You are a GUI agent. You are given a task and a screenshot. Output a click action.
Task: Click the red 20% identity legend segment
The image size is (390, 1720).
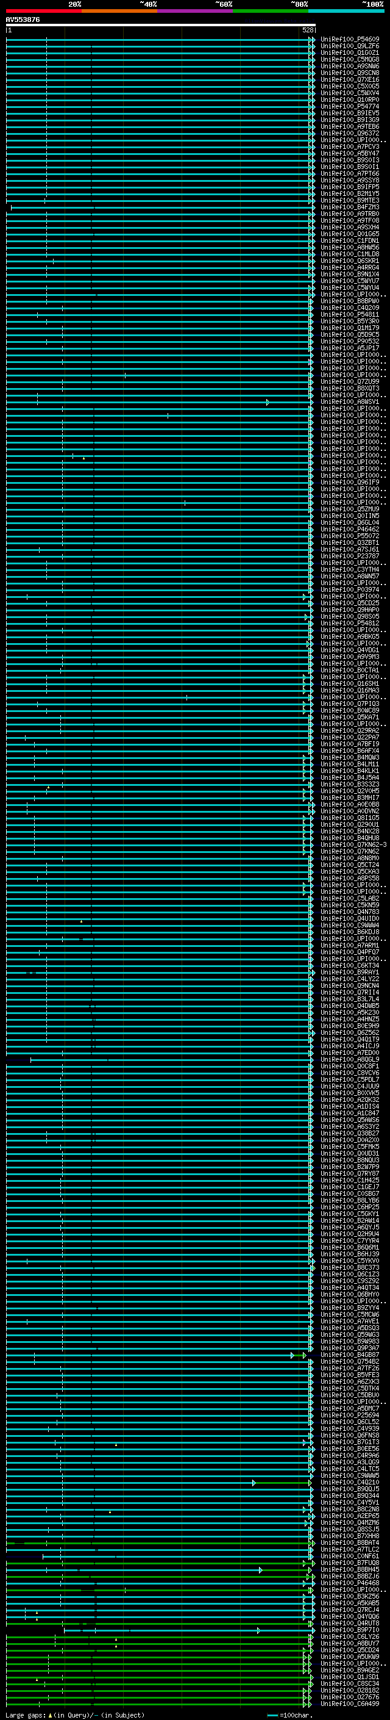(x=43, y=11)
